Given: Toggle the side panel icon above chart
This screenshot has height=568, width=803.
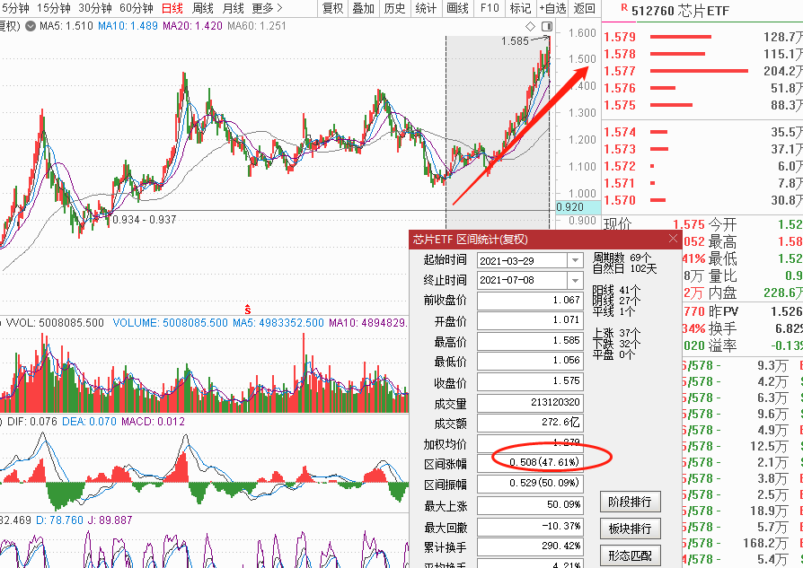Looking at the screenshot, I should click(x=547, y=26).
